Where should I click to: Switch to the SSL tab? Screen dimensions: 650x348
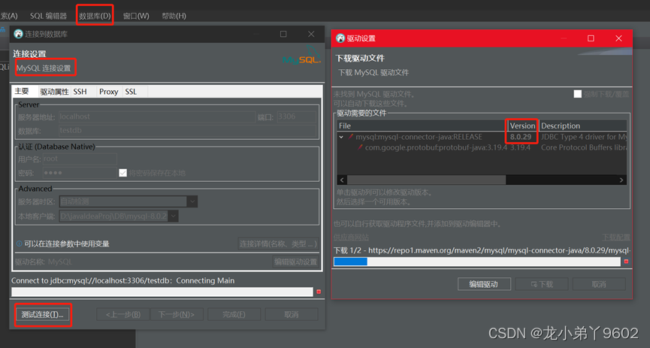pos(131,92)
